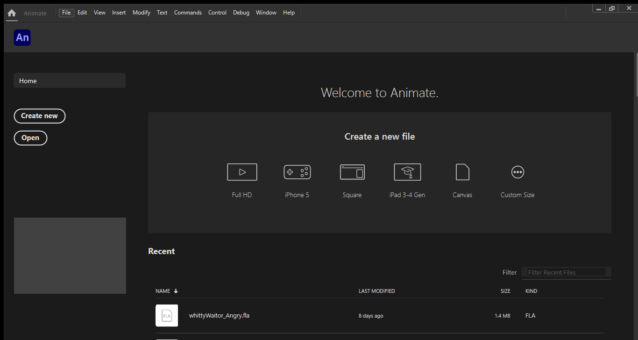The width and height of the screenshot is (638, 340).
Task: Open the Control menu
Action: point(217,13)
